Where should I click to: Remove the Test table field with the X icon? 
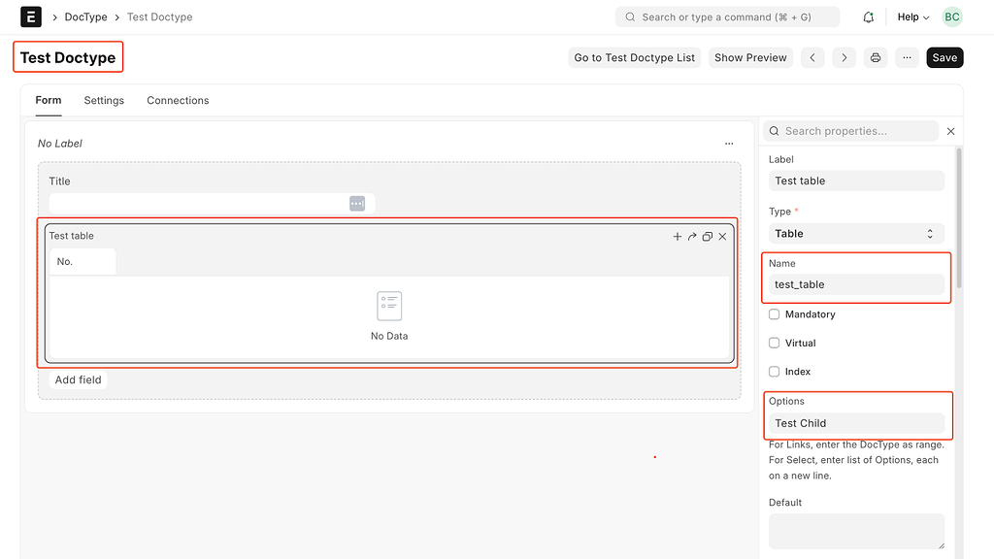pos(722,236)
